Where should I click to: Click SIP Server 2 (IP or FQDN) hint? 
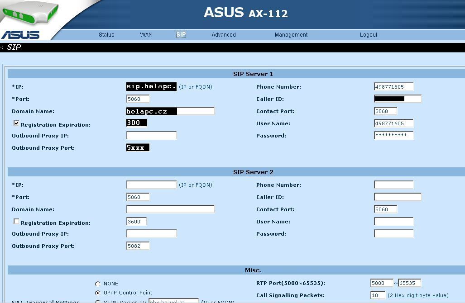(x=196, y=185)
